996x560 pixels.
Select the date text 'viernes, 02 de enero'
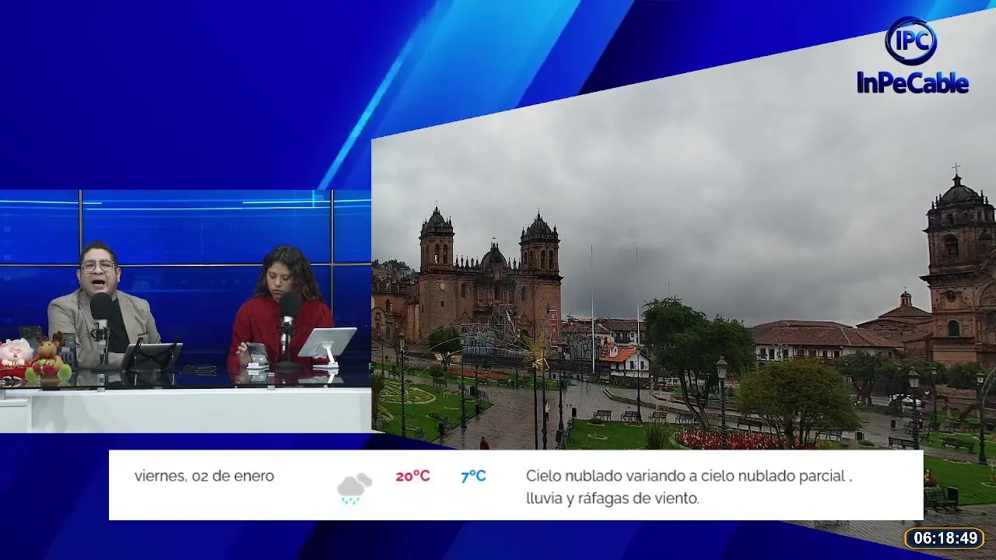pyautogui.click(x=204, y=476)
